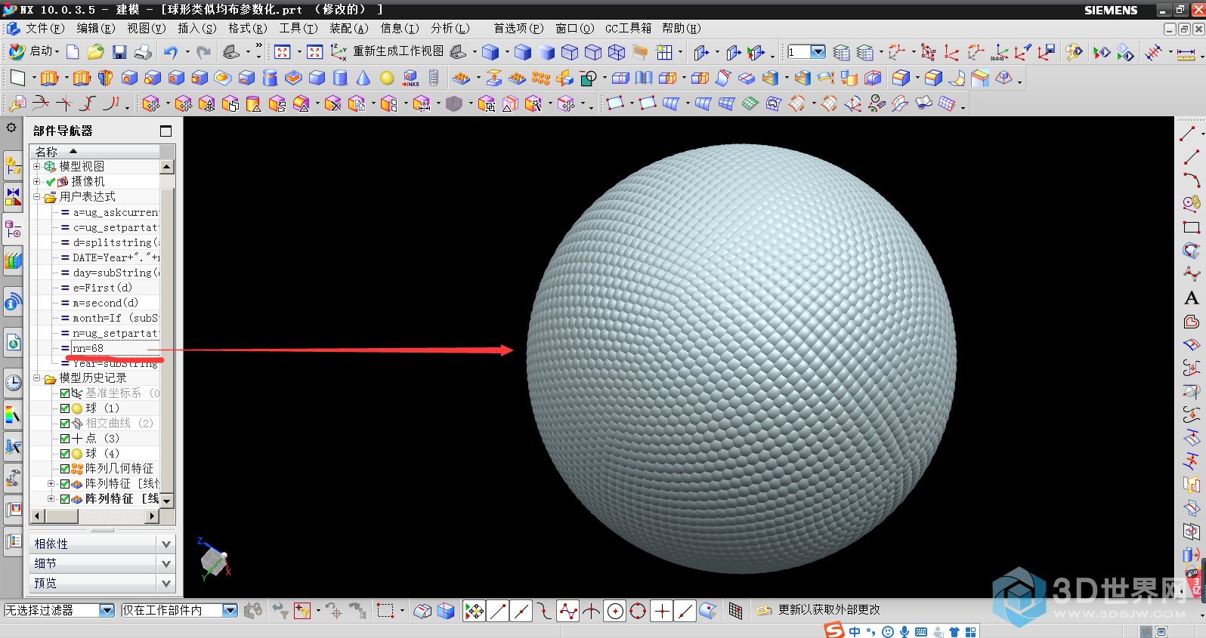
Task: Maximize the 部件导航器 panel
Action: [x=166, y=131]
